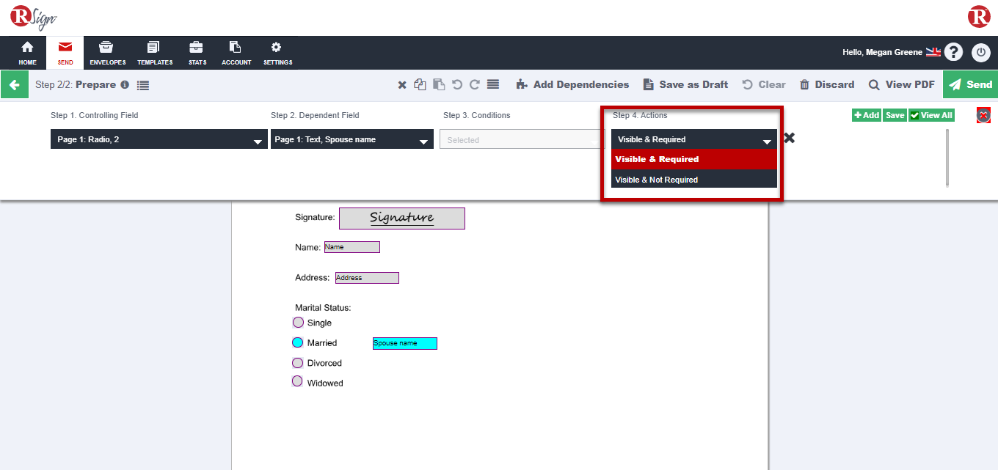Click View PDF
998x470 pixels.
(902, 84)
